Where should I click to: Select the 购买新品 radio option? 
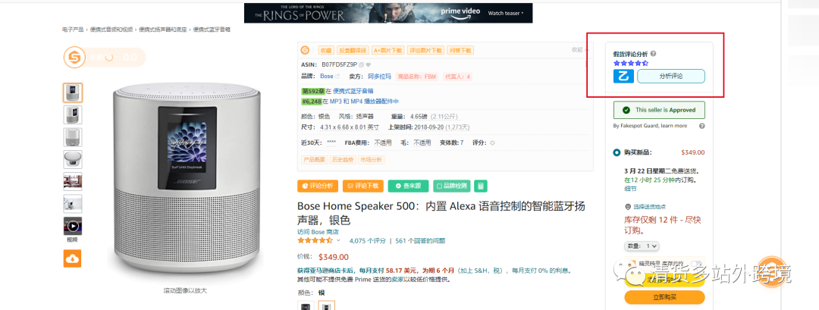pos(617,153)
